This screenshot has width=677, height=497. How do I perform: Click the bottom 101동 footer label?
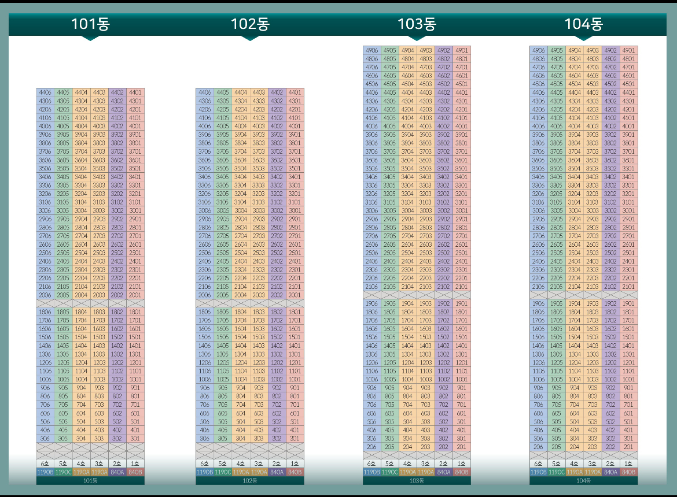[90, 481]
